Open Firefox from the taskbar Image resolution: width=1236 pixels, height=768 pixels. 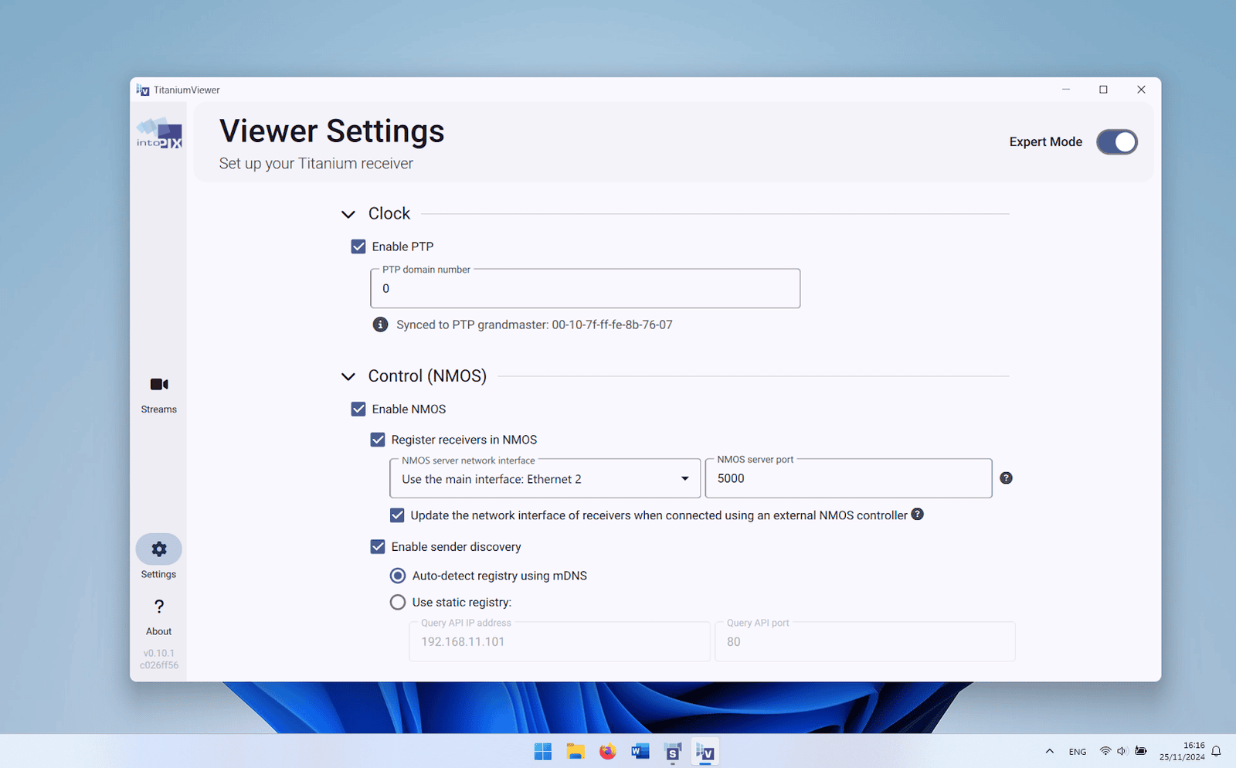pos(608,752)
